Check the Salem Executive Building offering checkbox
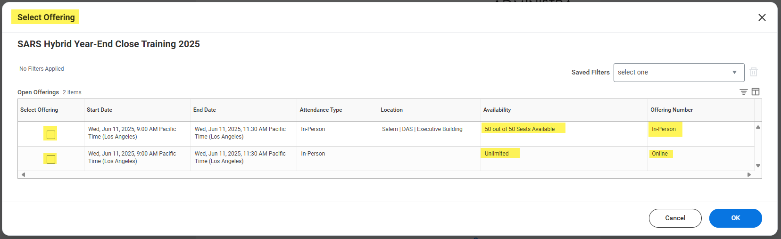Viewport: 781px width, 239px height. tap(51, 135)
